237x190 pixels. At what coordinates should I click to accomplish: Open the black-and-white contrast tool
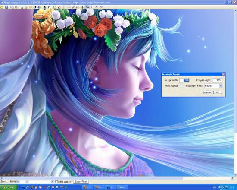pos(35,7)
